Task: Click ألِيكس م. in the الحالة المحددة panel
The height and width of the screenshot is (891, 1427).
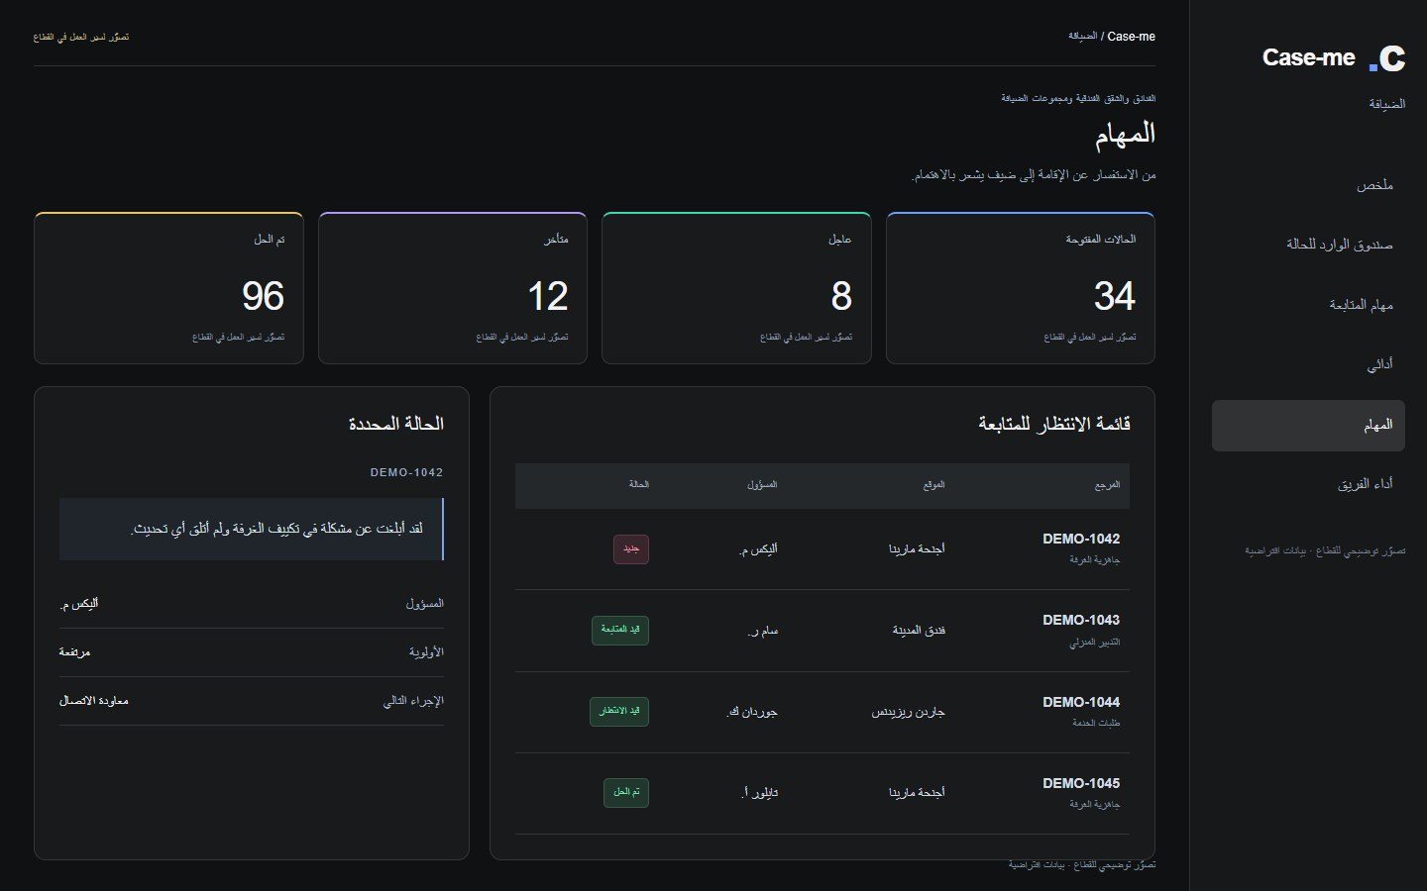Action: (79, 605)
